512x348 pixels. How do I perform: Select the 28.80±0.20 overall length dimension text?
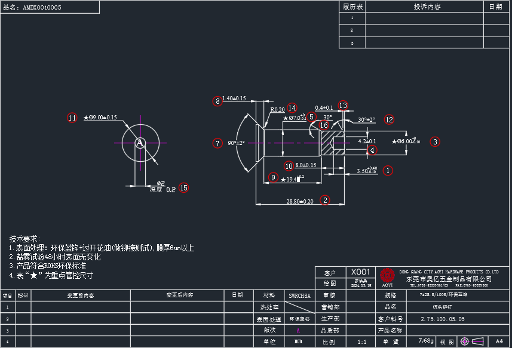[x=300, y=202]
